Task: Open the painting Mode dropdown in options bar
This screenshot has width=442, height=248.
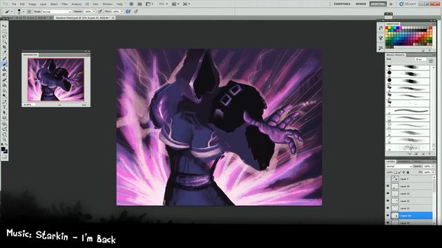Action: tap(57, 12)
